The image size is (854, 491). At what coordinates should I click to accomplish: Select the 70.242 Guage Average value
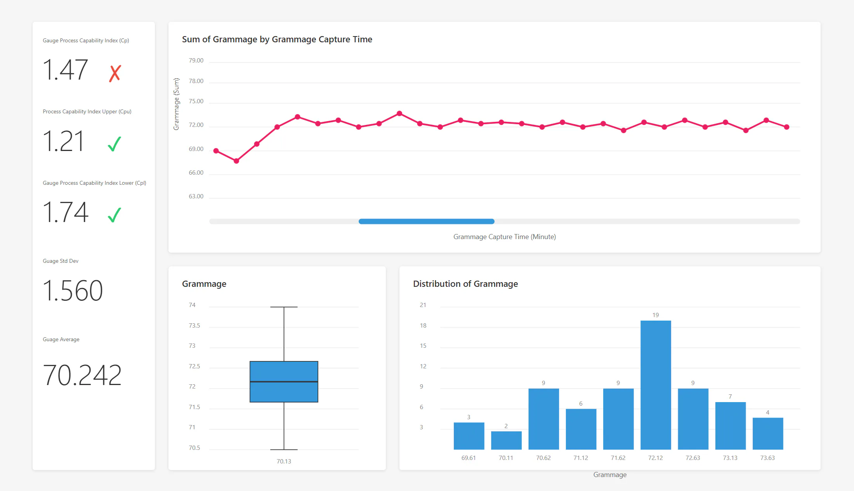coord(82,375)
